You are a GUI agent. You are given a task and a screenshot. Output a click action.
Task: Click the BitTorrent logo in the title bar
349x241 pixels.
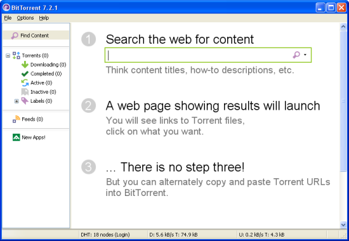click(6, 8)
